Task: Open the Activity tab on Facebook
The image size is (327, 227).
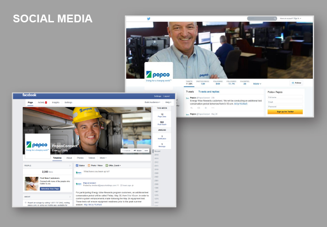Action: (x=43, y=103)
